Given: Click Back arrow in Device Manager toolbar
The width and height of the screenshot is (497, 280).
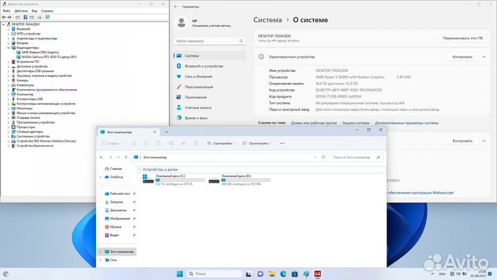Looking at the screenshot, I should coord(4,17).
